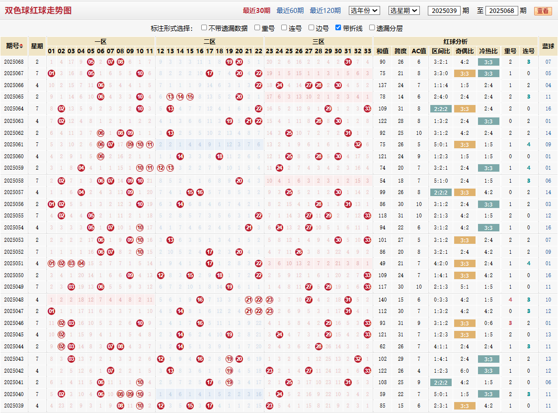Click the 查看 button
The height and width of the screenshot is (413, 558).
pyautogui.click(x=543, y=11)
